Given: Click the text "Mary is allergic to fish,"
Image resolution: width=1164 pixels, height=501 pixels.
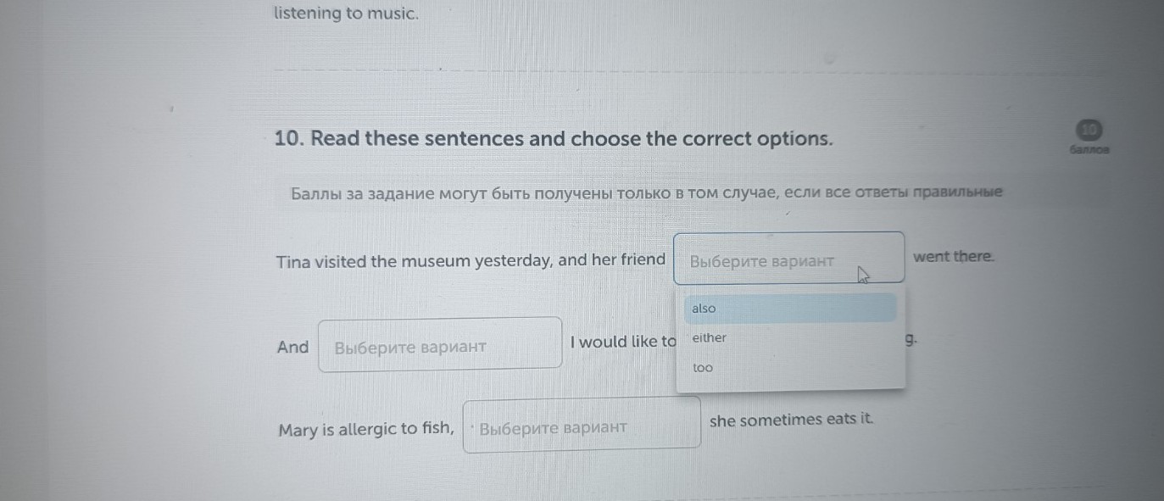Looking at the screenshot, I should tap(366, 430).
